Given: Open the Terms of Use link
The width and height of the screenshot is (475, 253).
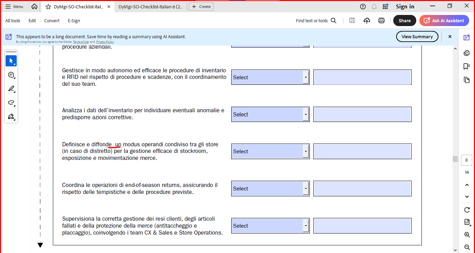Looking at the screenshot, I should 81,42.
